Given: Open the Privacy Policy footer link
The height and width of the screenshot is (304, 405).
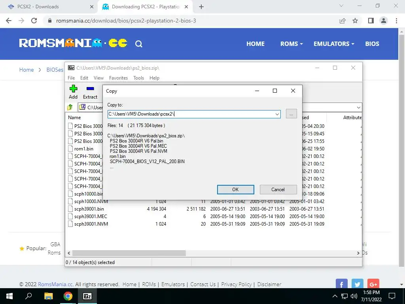Looking at the screenshot, I should 237,284.
